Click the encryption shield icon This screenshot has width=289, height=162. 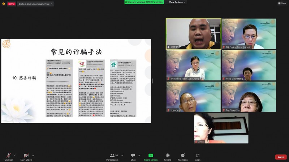[x=4, y=4]
